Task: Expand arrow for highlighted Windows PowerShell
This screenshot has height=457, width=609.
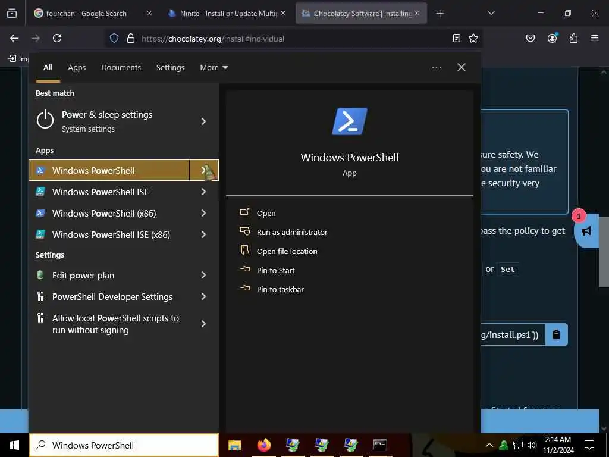Action: click(x=204, y=170)
